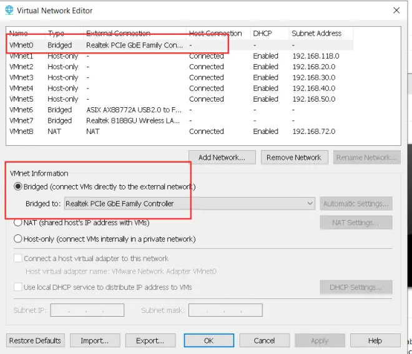The image size is (412, 354).
Task: Sort by the DHCP column header
Action: 269,33
